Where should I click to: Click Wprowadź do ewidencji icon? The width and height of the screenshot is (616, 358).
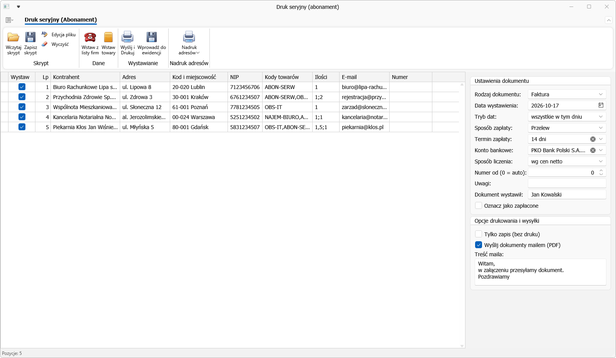click(x=152, y=37)
